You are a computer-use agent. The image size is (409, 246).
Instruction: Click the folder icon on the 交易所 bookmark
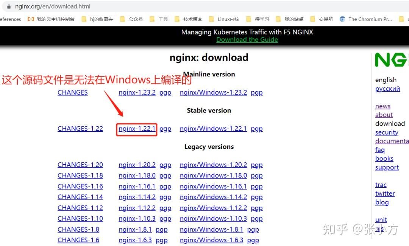click(x=313, y=19)
